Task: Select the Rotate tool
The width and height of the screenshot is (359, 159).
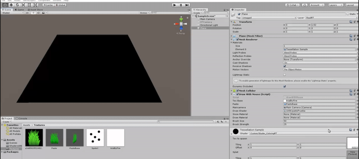Action: pyautogui.click(x=17, y=5)
